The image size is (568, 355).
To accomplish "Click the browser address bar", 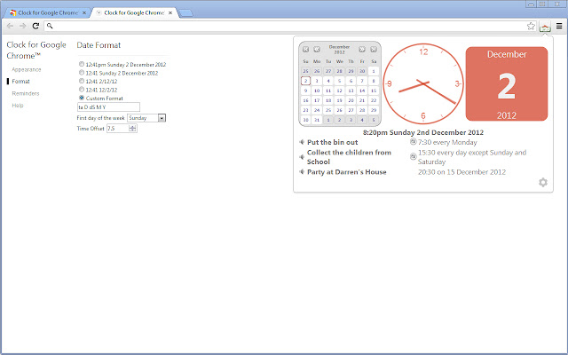I will [x=290, y=26].
